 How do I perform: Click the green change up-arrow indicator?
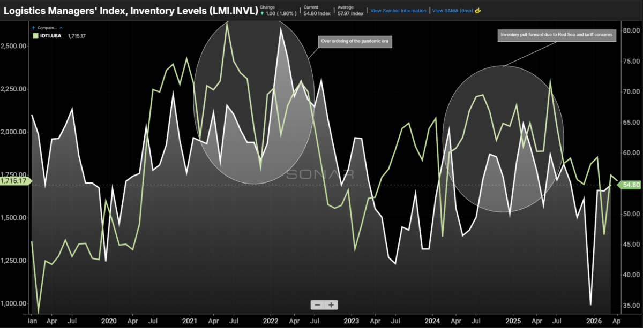pos(262,12)
